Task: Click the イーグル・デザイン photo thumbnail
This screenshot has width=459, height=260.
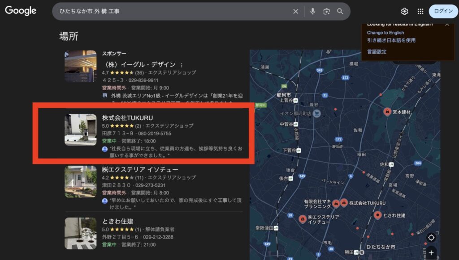Action: click(81, 66)
